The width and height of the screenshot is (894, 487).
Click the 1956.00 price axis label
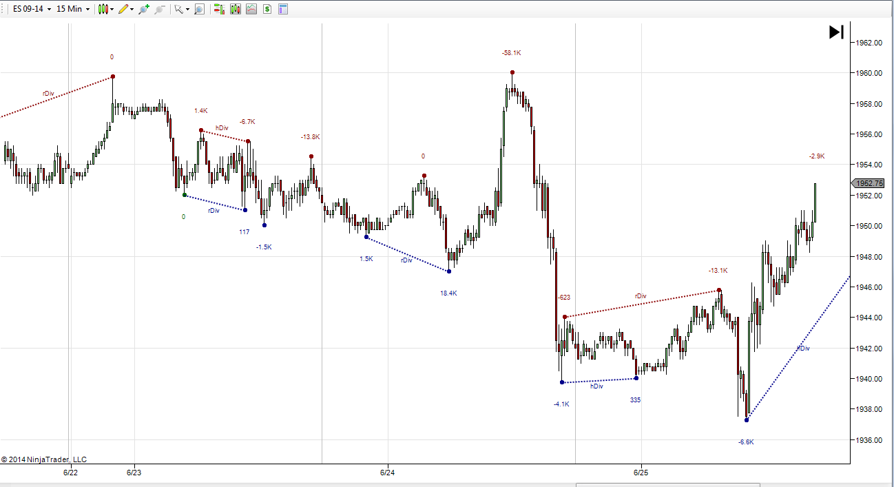tap(868, 134)
